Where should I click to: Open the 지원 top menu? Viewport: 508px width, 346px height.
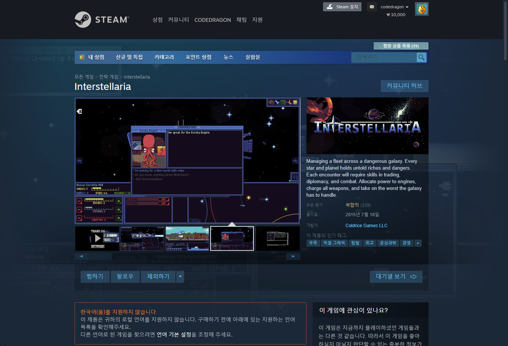(x=257, y=20)
